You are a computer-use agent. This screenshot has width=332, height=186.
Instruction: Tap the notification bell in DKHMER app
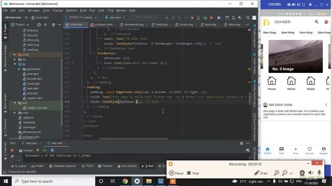326,22
